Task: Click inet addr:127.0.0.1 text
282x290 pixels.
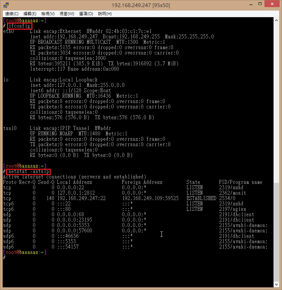Action: tap(56, 85)
